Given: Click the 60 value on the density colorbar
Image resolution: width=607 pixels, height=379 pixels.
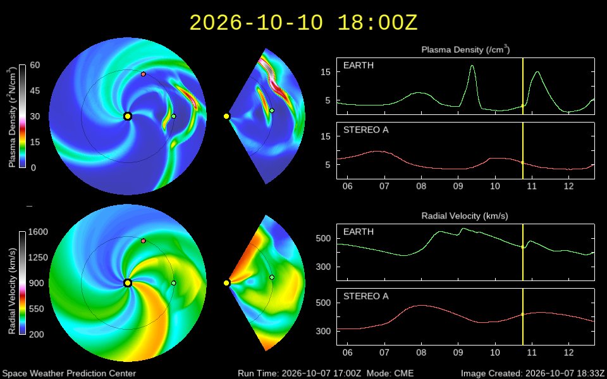Looking at the screenshot, I should (x=35, y=65).
